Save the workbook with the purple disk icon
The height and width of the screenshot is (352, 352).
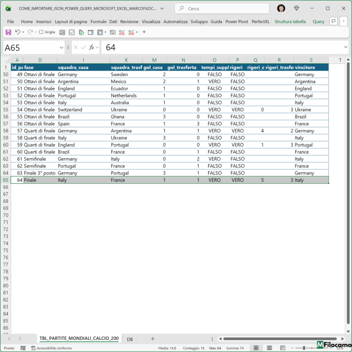(8, 32)
